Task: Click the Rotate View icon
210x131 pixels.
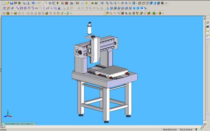Action: click(122, 3)
